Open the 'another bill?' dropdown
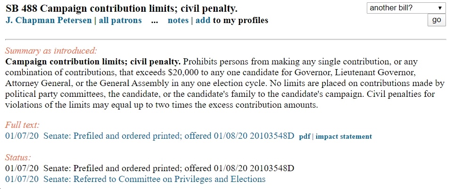This screenshot has width=454, height=189. [406, 8]
